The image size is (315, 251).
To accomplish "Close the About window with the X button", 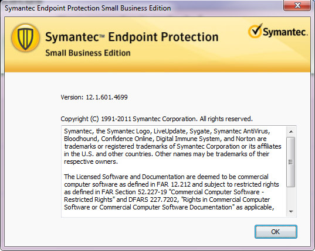I will pos(297,5).
